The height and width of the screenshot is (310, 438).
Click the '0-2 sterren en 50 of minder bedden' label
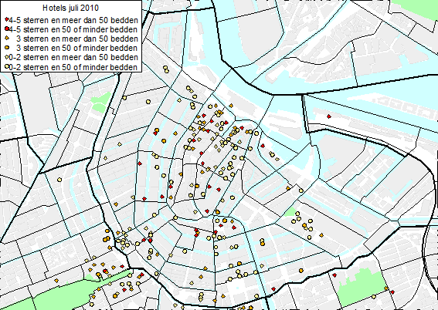click(x=73, y=67)
